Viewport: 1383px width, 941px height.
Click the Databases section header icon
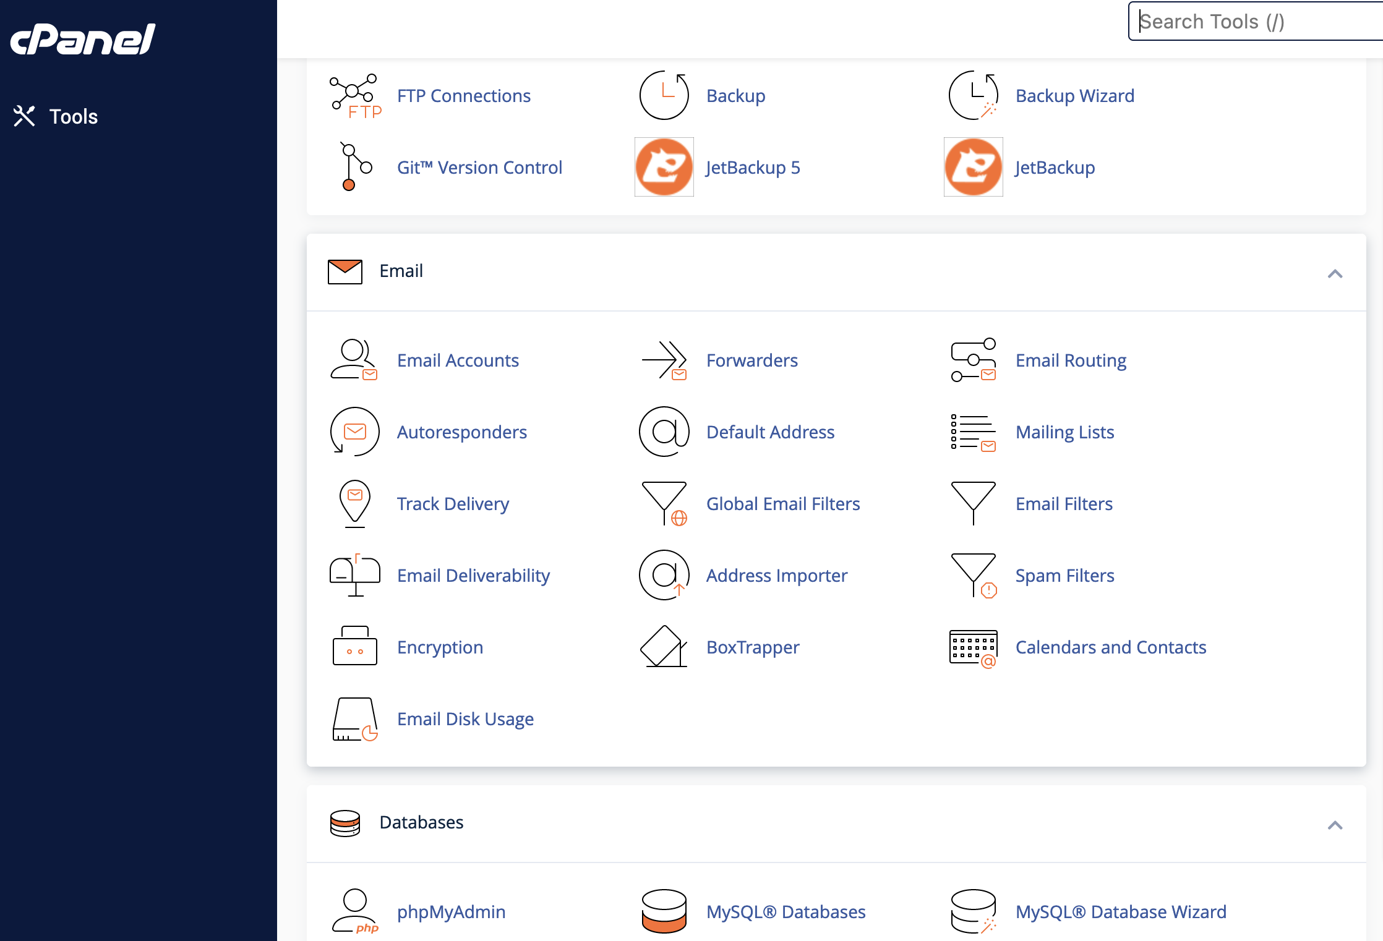(345, 823)
